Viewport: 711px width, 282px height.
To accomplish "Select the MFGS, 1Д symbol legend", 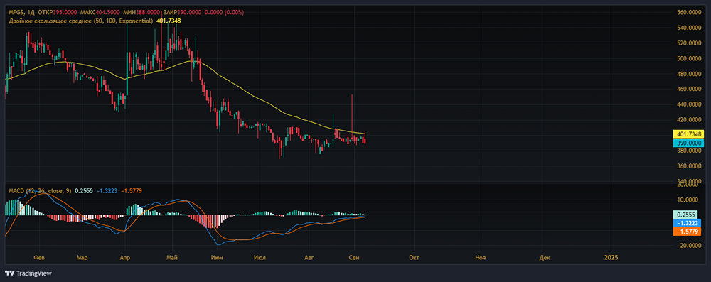I will click(22, 13).
